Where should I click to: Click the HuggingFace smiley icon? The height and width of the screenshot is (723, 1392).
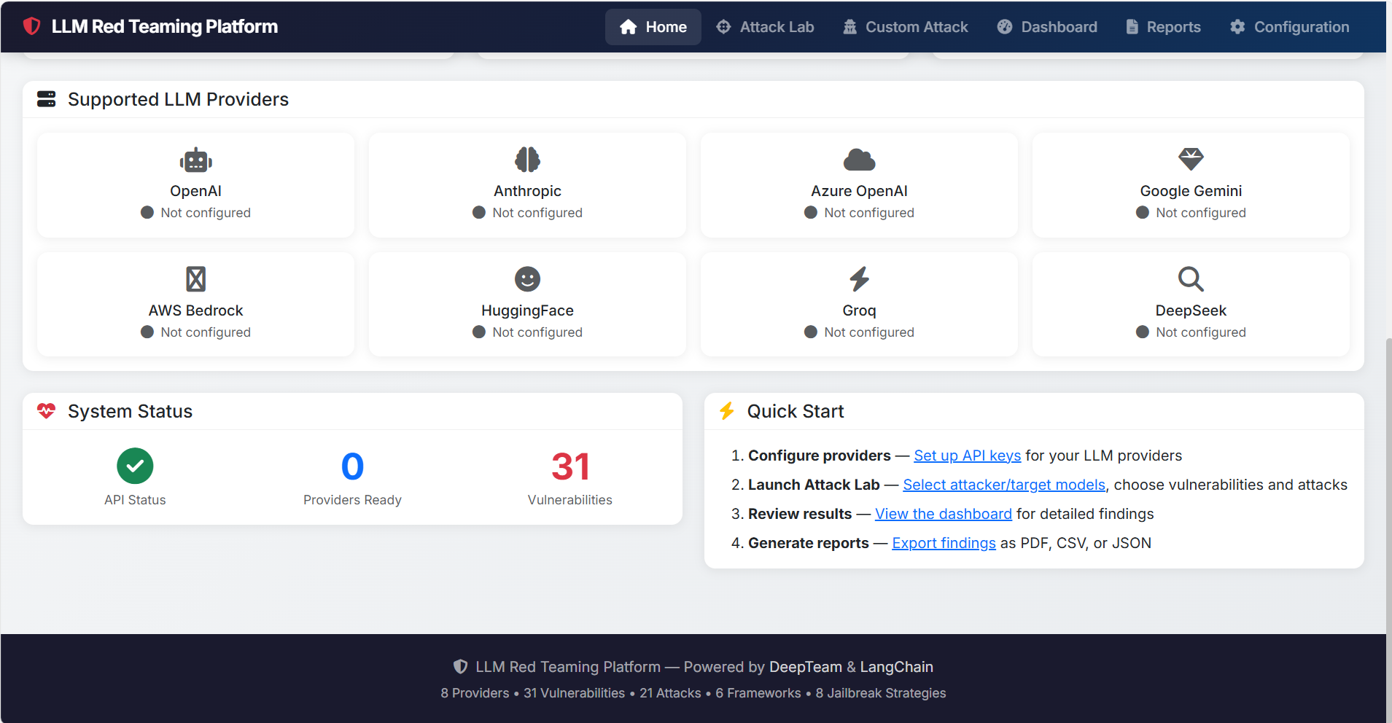(526, 279)
